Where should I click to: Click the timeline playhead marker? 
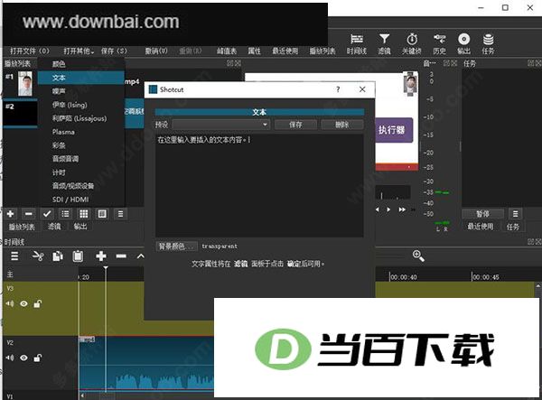pyautogui.click(x=106, y=268)
